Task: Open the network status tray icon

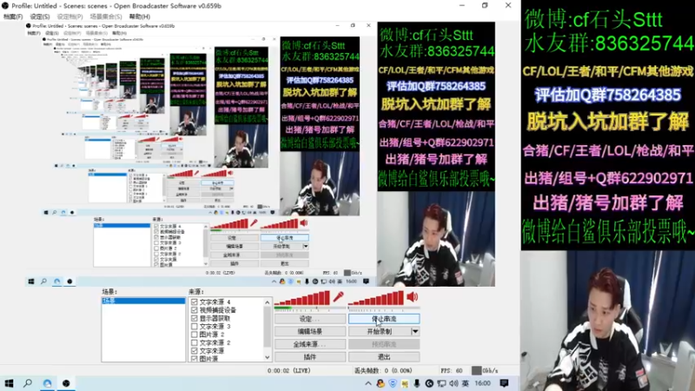Action: pyautogui.click(x=441, y=383)
